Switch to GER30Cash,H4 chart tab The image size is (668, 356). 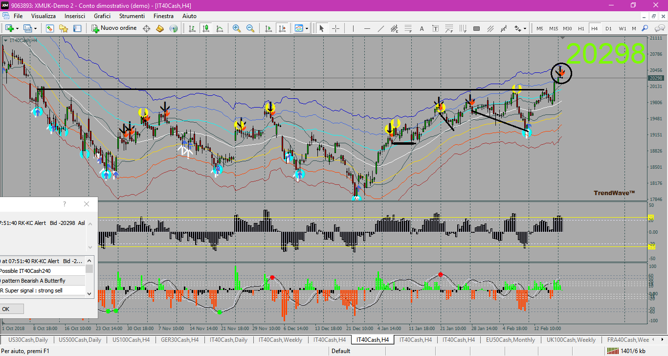(179, 340)
